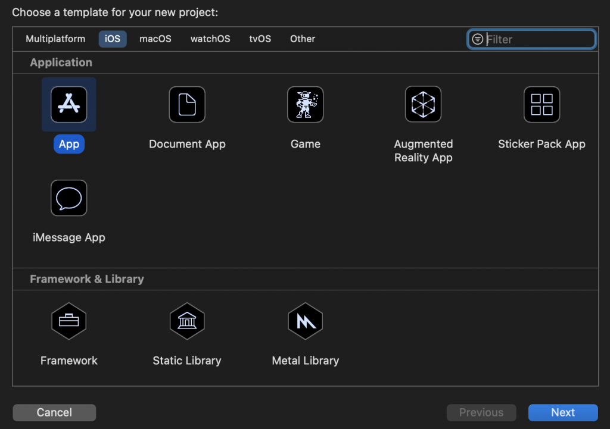
Task: Focus the Filter text field
Action: pyautogui.click(x=531, y=39)
